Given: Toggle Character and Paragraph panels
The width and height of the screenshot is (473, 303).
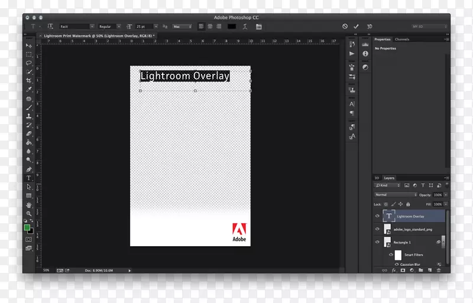Looking at the screenshot, I should [258, 27].
